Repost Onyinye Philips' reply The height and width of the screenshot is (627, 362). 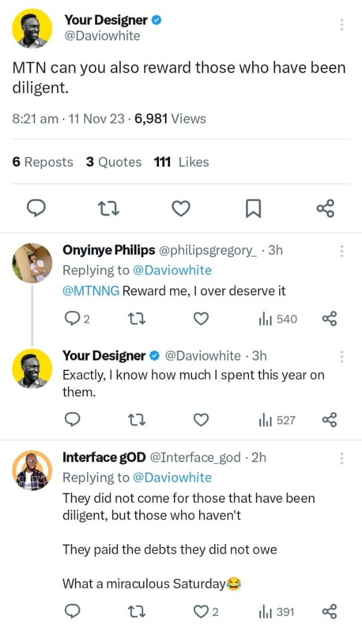[x=136, y=319]
